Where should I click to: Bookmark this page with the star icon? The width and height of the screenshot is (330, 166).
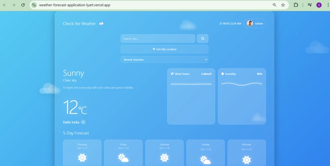tap(283, 5)
